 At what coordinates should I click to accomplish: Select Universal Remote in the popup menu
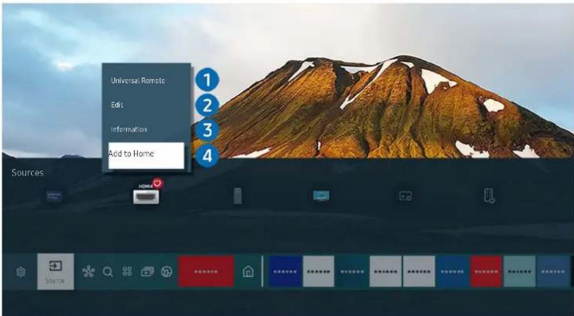click(x=138, y=81)
